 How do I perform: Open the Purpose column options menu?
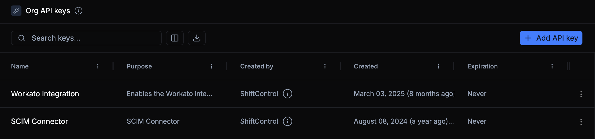211,66
